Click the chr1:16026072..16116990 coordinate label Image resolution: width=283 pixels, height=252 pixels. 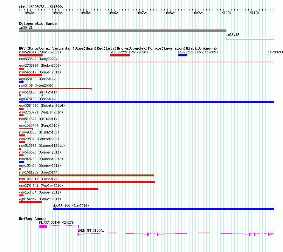coord(41,7)
